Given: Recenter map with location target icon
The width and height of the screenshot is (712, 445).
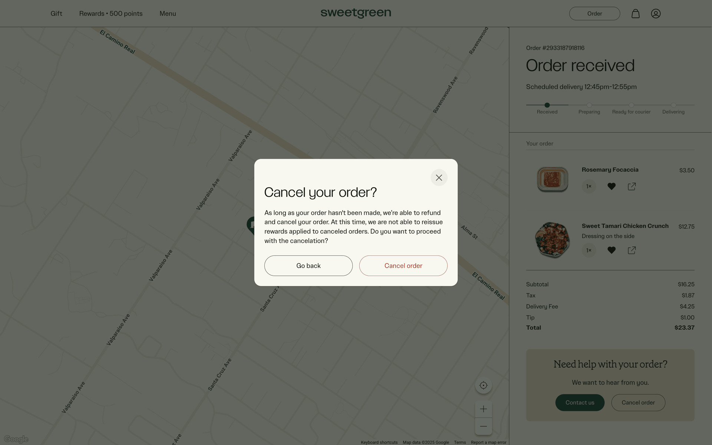Looking at the screenshot, I should [483, 385].
